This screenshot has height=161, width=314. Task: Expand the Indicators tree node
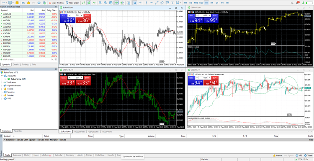[x=2, y=82]
